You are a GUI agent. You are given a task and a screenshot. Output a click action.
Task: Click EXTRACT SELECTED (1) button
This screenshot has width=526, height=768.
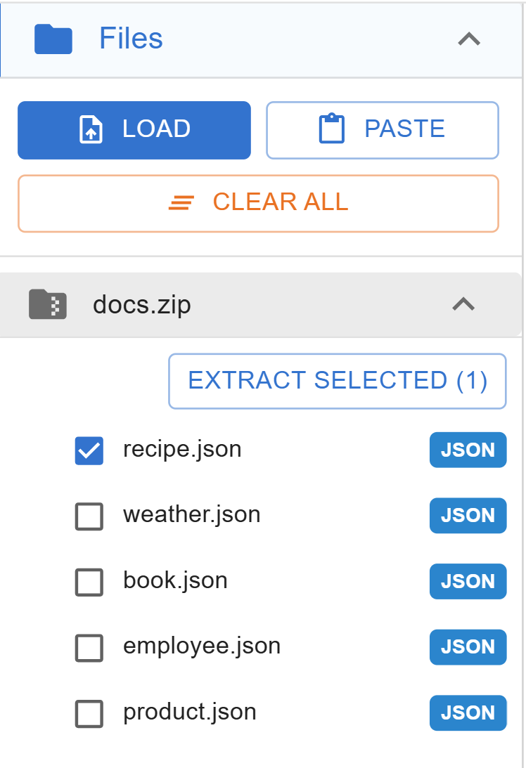click(338, 381)
